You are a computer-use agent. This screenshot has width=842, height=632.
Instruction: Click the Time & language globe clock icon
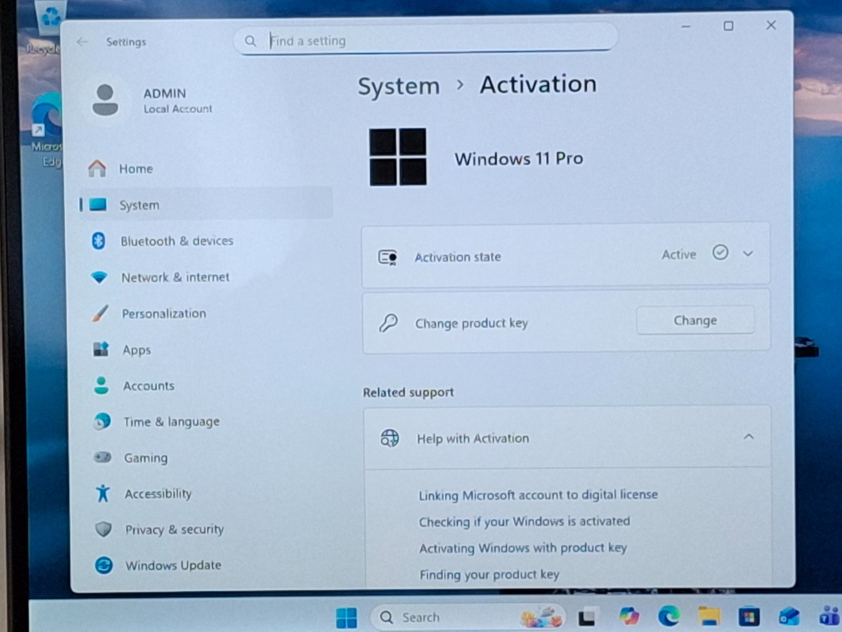coord(102,421)
